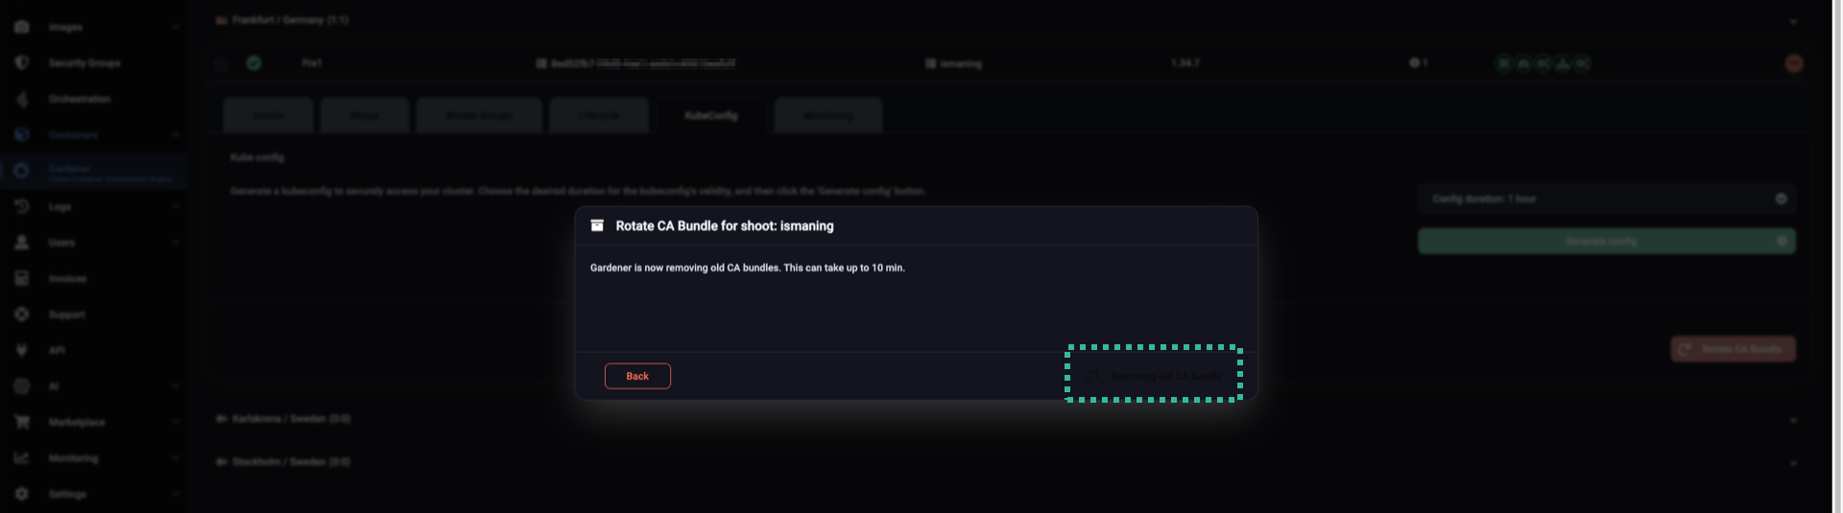Viewport: 1843px width, 513px height.
Task: Click the page vertical scrollbar
Action: [1837, 256]
